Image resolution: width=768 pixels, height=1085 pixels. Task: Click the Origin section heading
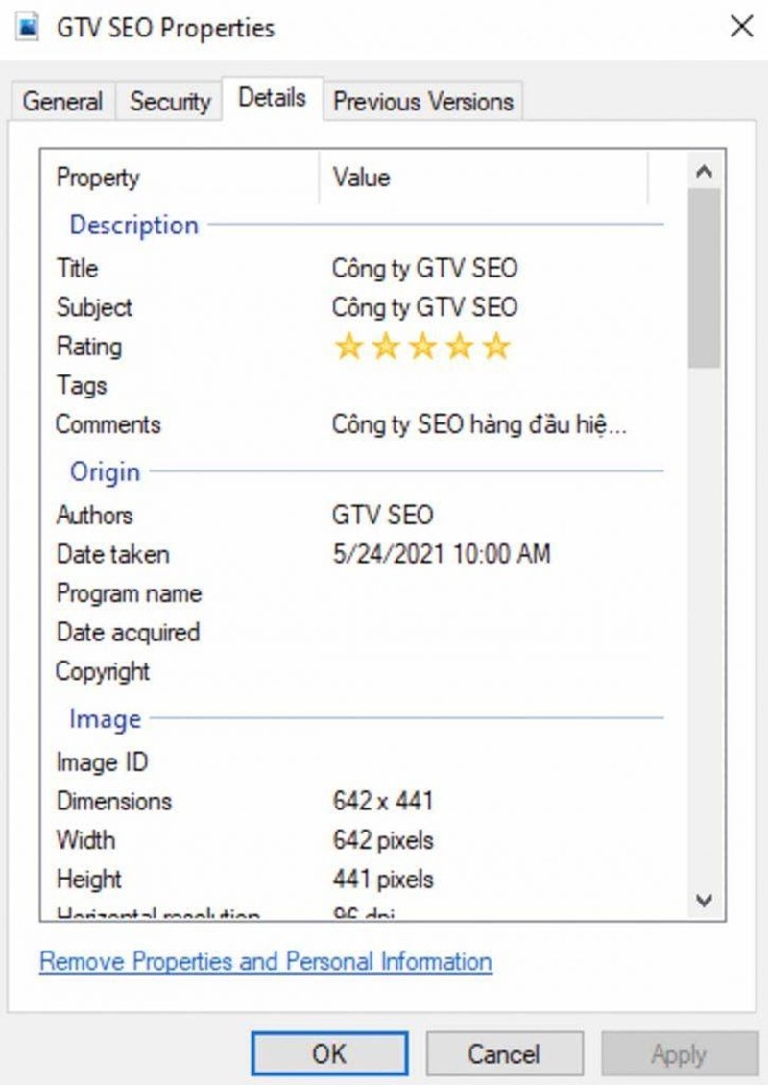106,471
